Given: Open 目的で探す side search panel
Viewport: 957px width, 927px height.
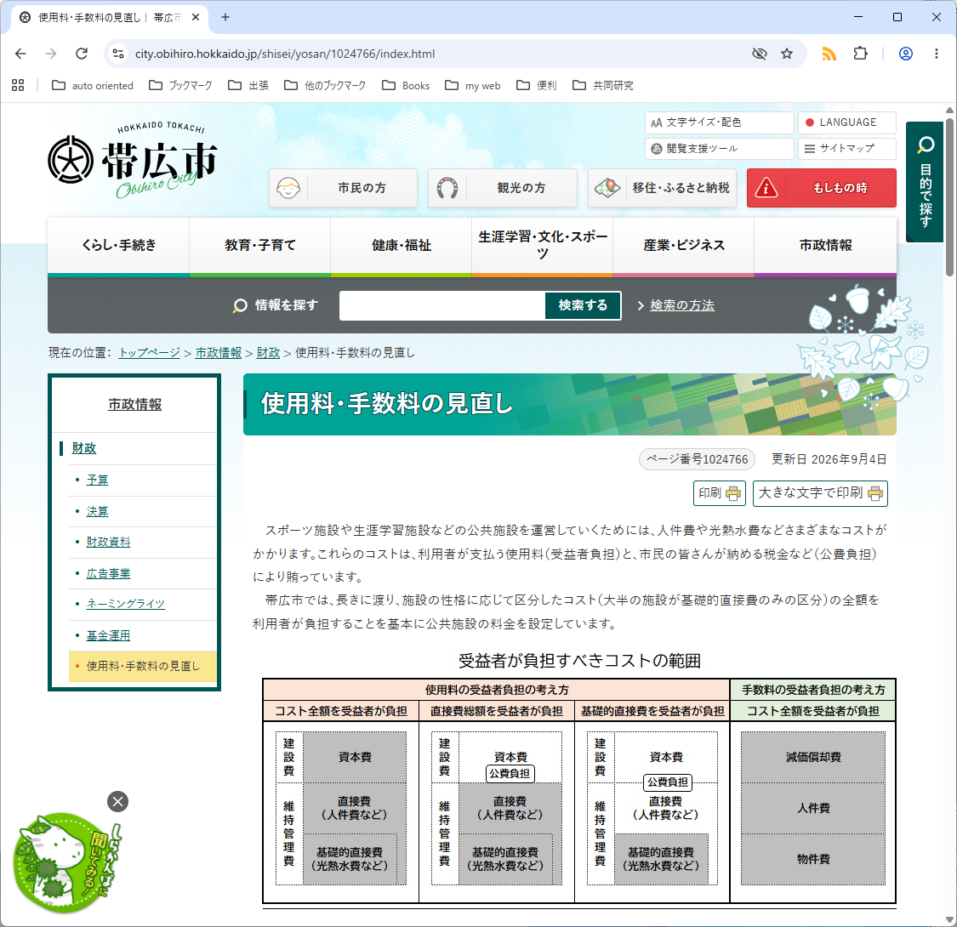Looking at the screenshot, I should [x=926, y=182].
